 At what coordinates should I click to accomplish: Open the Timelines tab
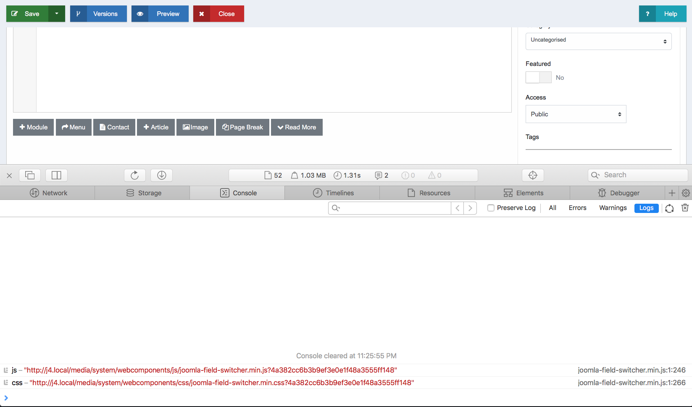click(332, 193)
